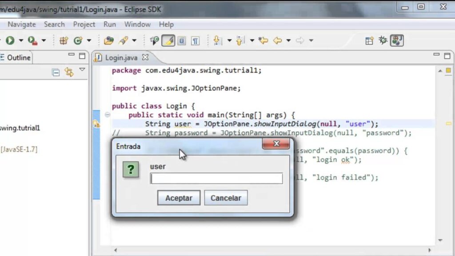This screenshot has height=256, width=455.
Task: Collapse all items in Outline panel
Action: [x=56, y=72]
